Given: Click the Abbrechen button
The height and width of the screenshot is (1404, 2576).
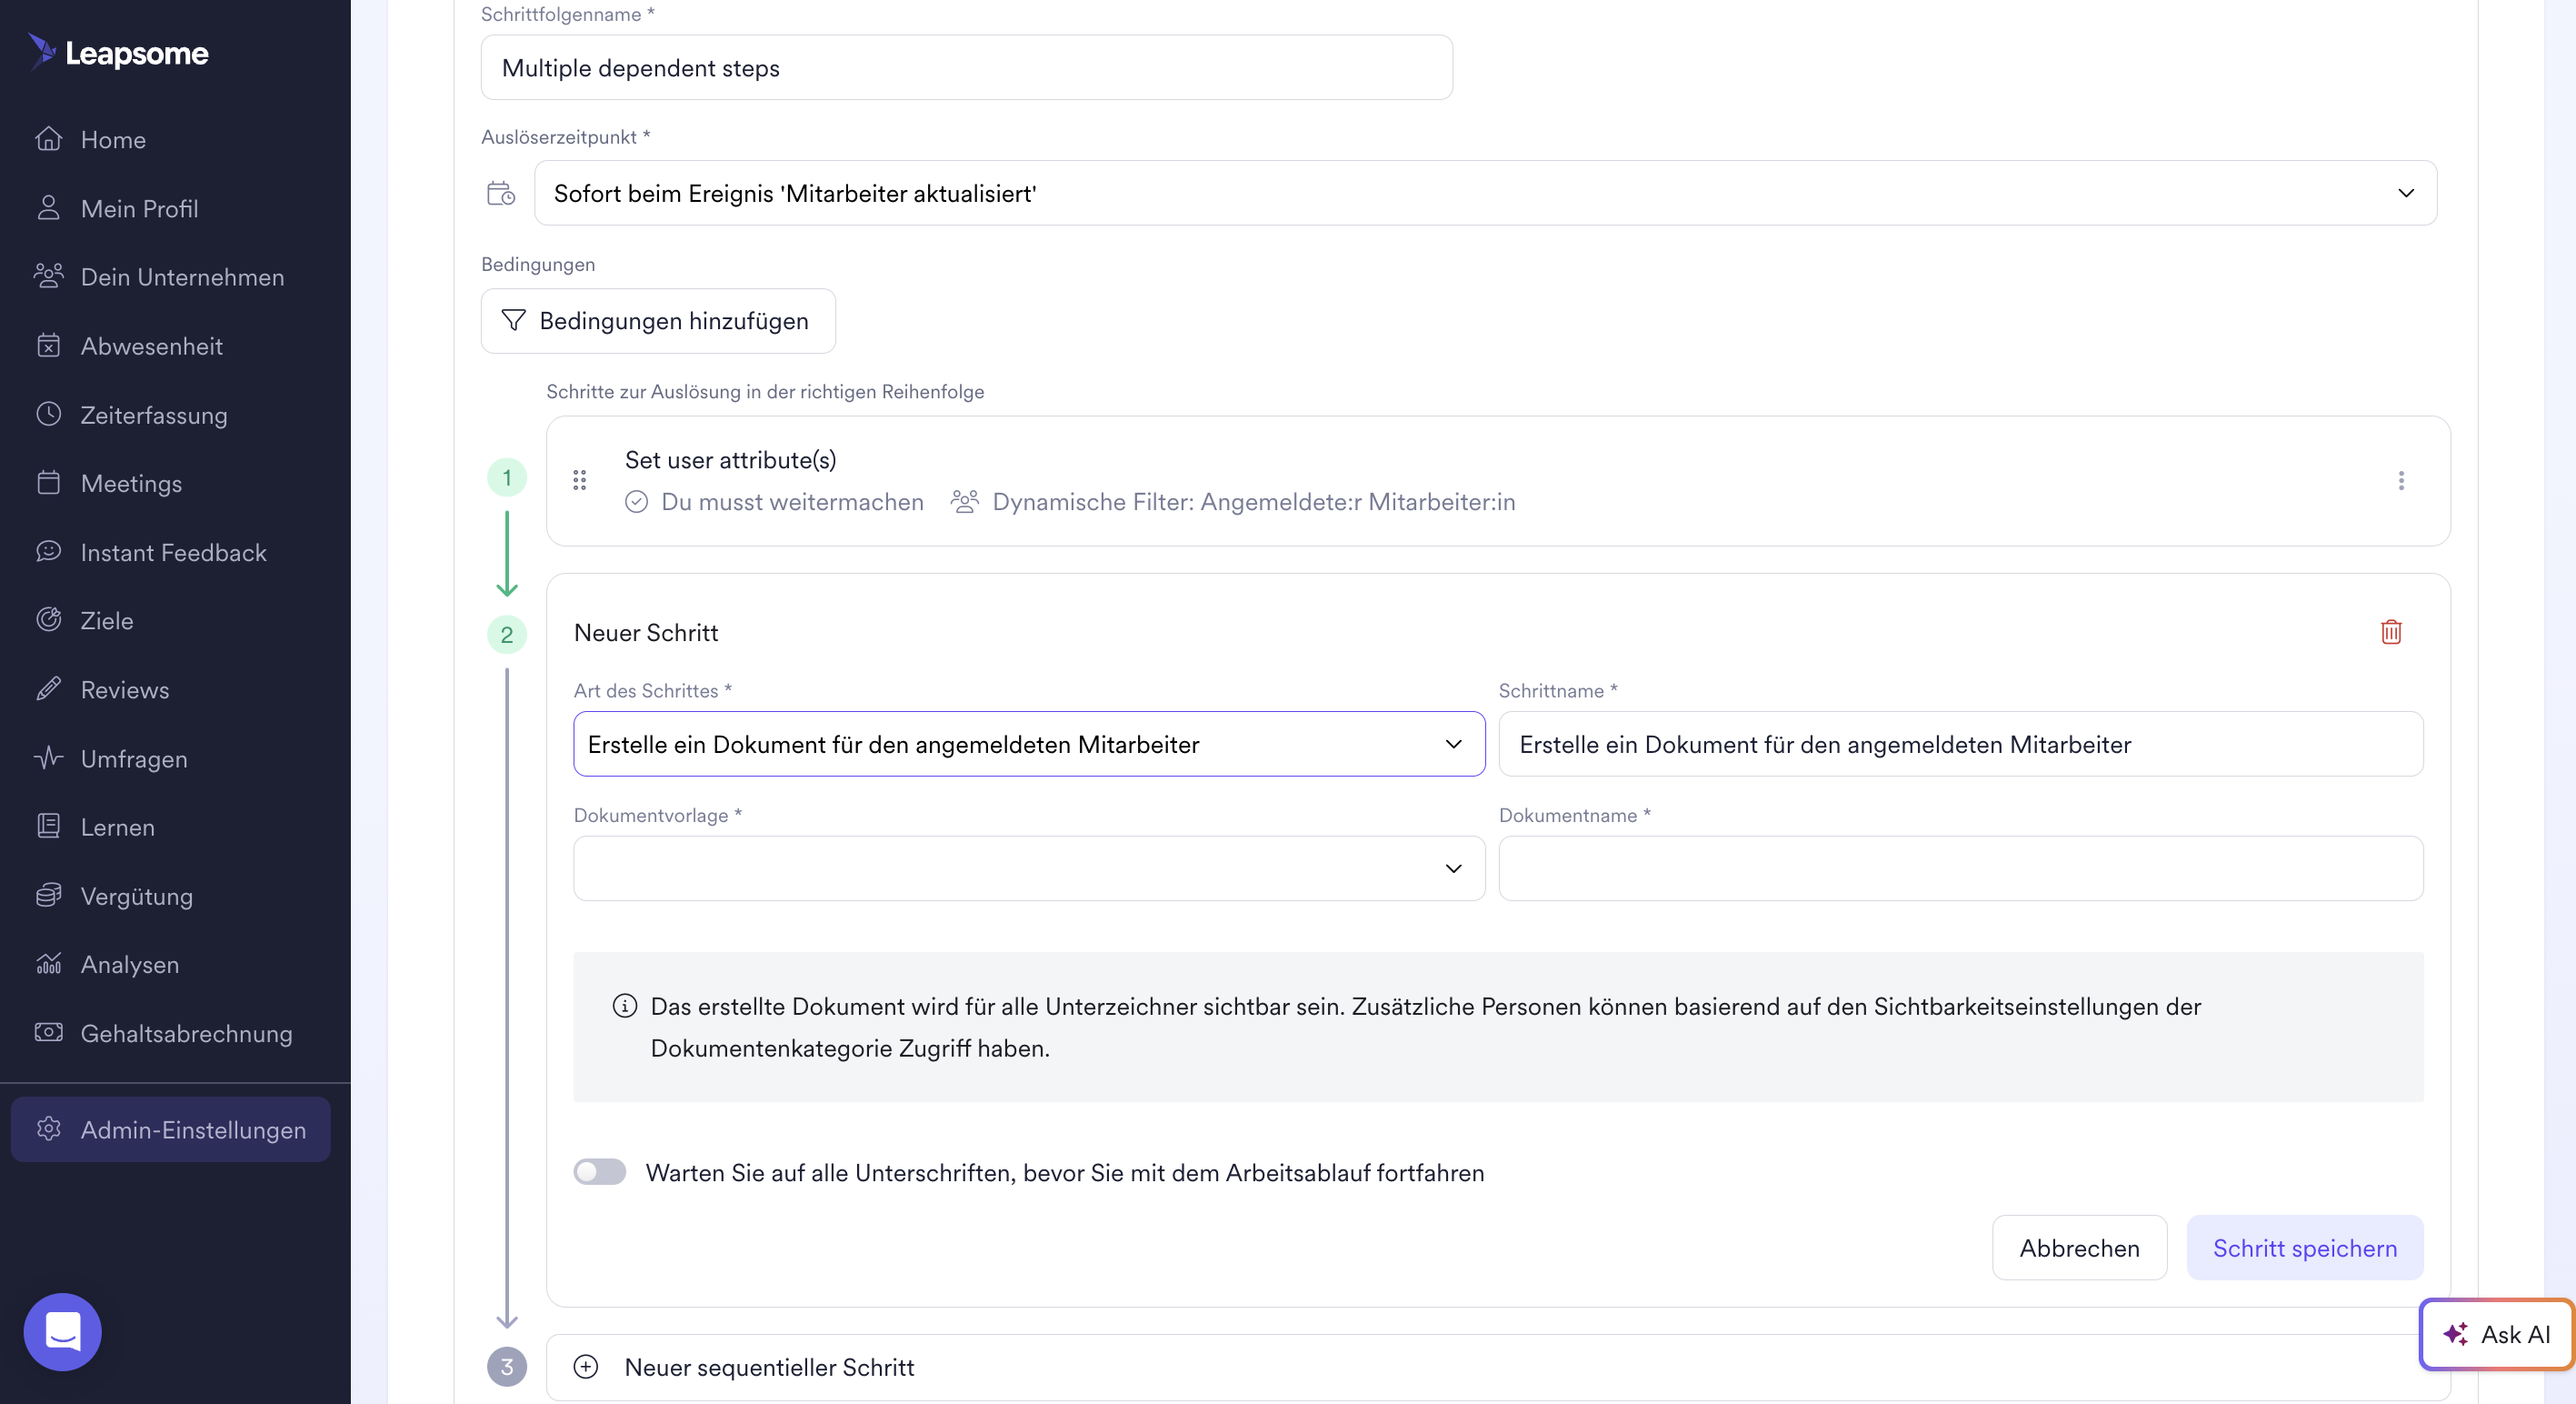Looking at the screenshot, I should [2078, 1247].
